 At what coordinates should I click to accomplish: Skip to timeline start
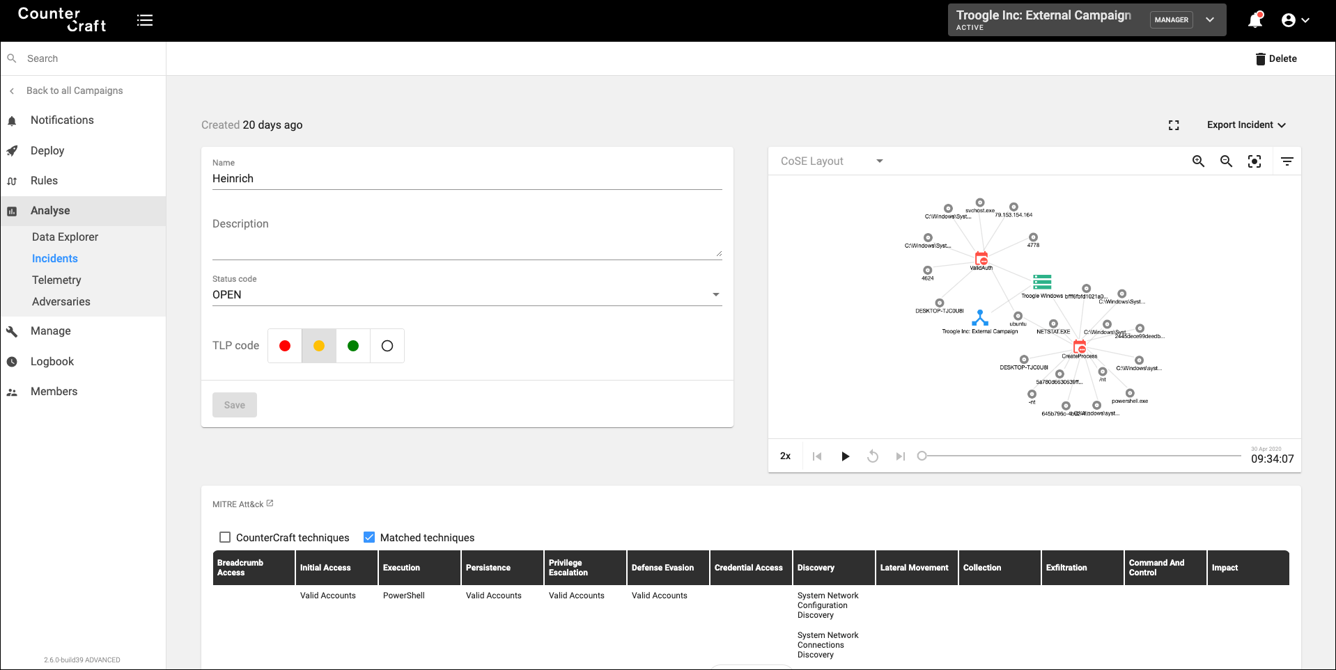817,456
